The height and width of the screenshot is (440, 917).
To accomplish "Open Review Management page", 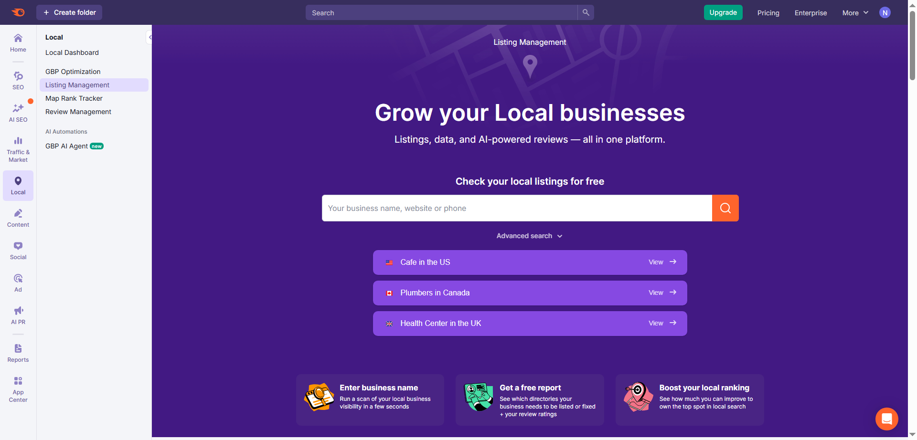I will coord(78,112).
